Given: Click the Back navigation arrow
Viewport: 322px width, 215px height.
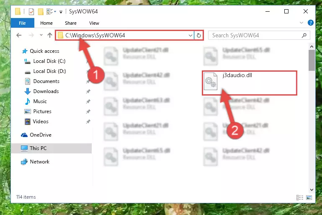Looking at the screenshot, I should pos(19,35).
